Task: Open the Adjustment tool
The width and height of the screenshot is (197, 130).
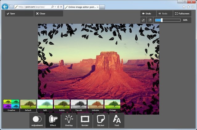Action: click(37, 120)
